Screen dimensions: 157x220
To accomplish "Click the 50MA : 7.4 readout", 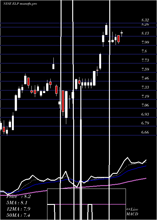I will click(x=18, y=215).
